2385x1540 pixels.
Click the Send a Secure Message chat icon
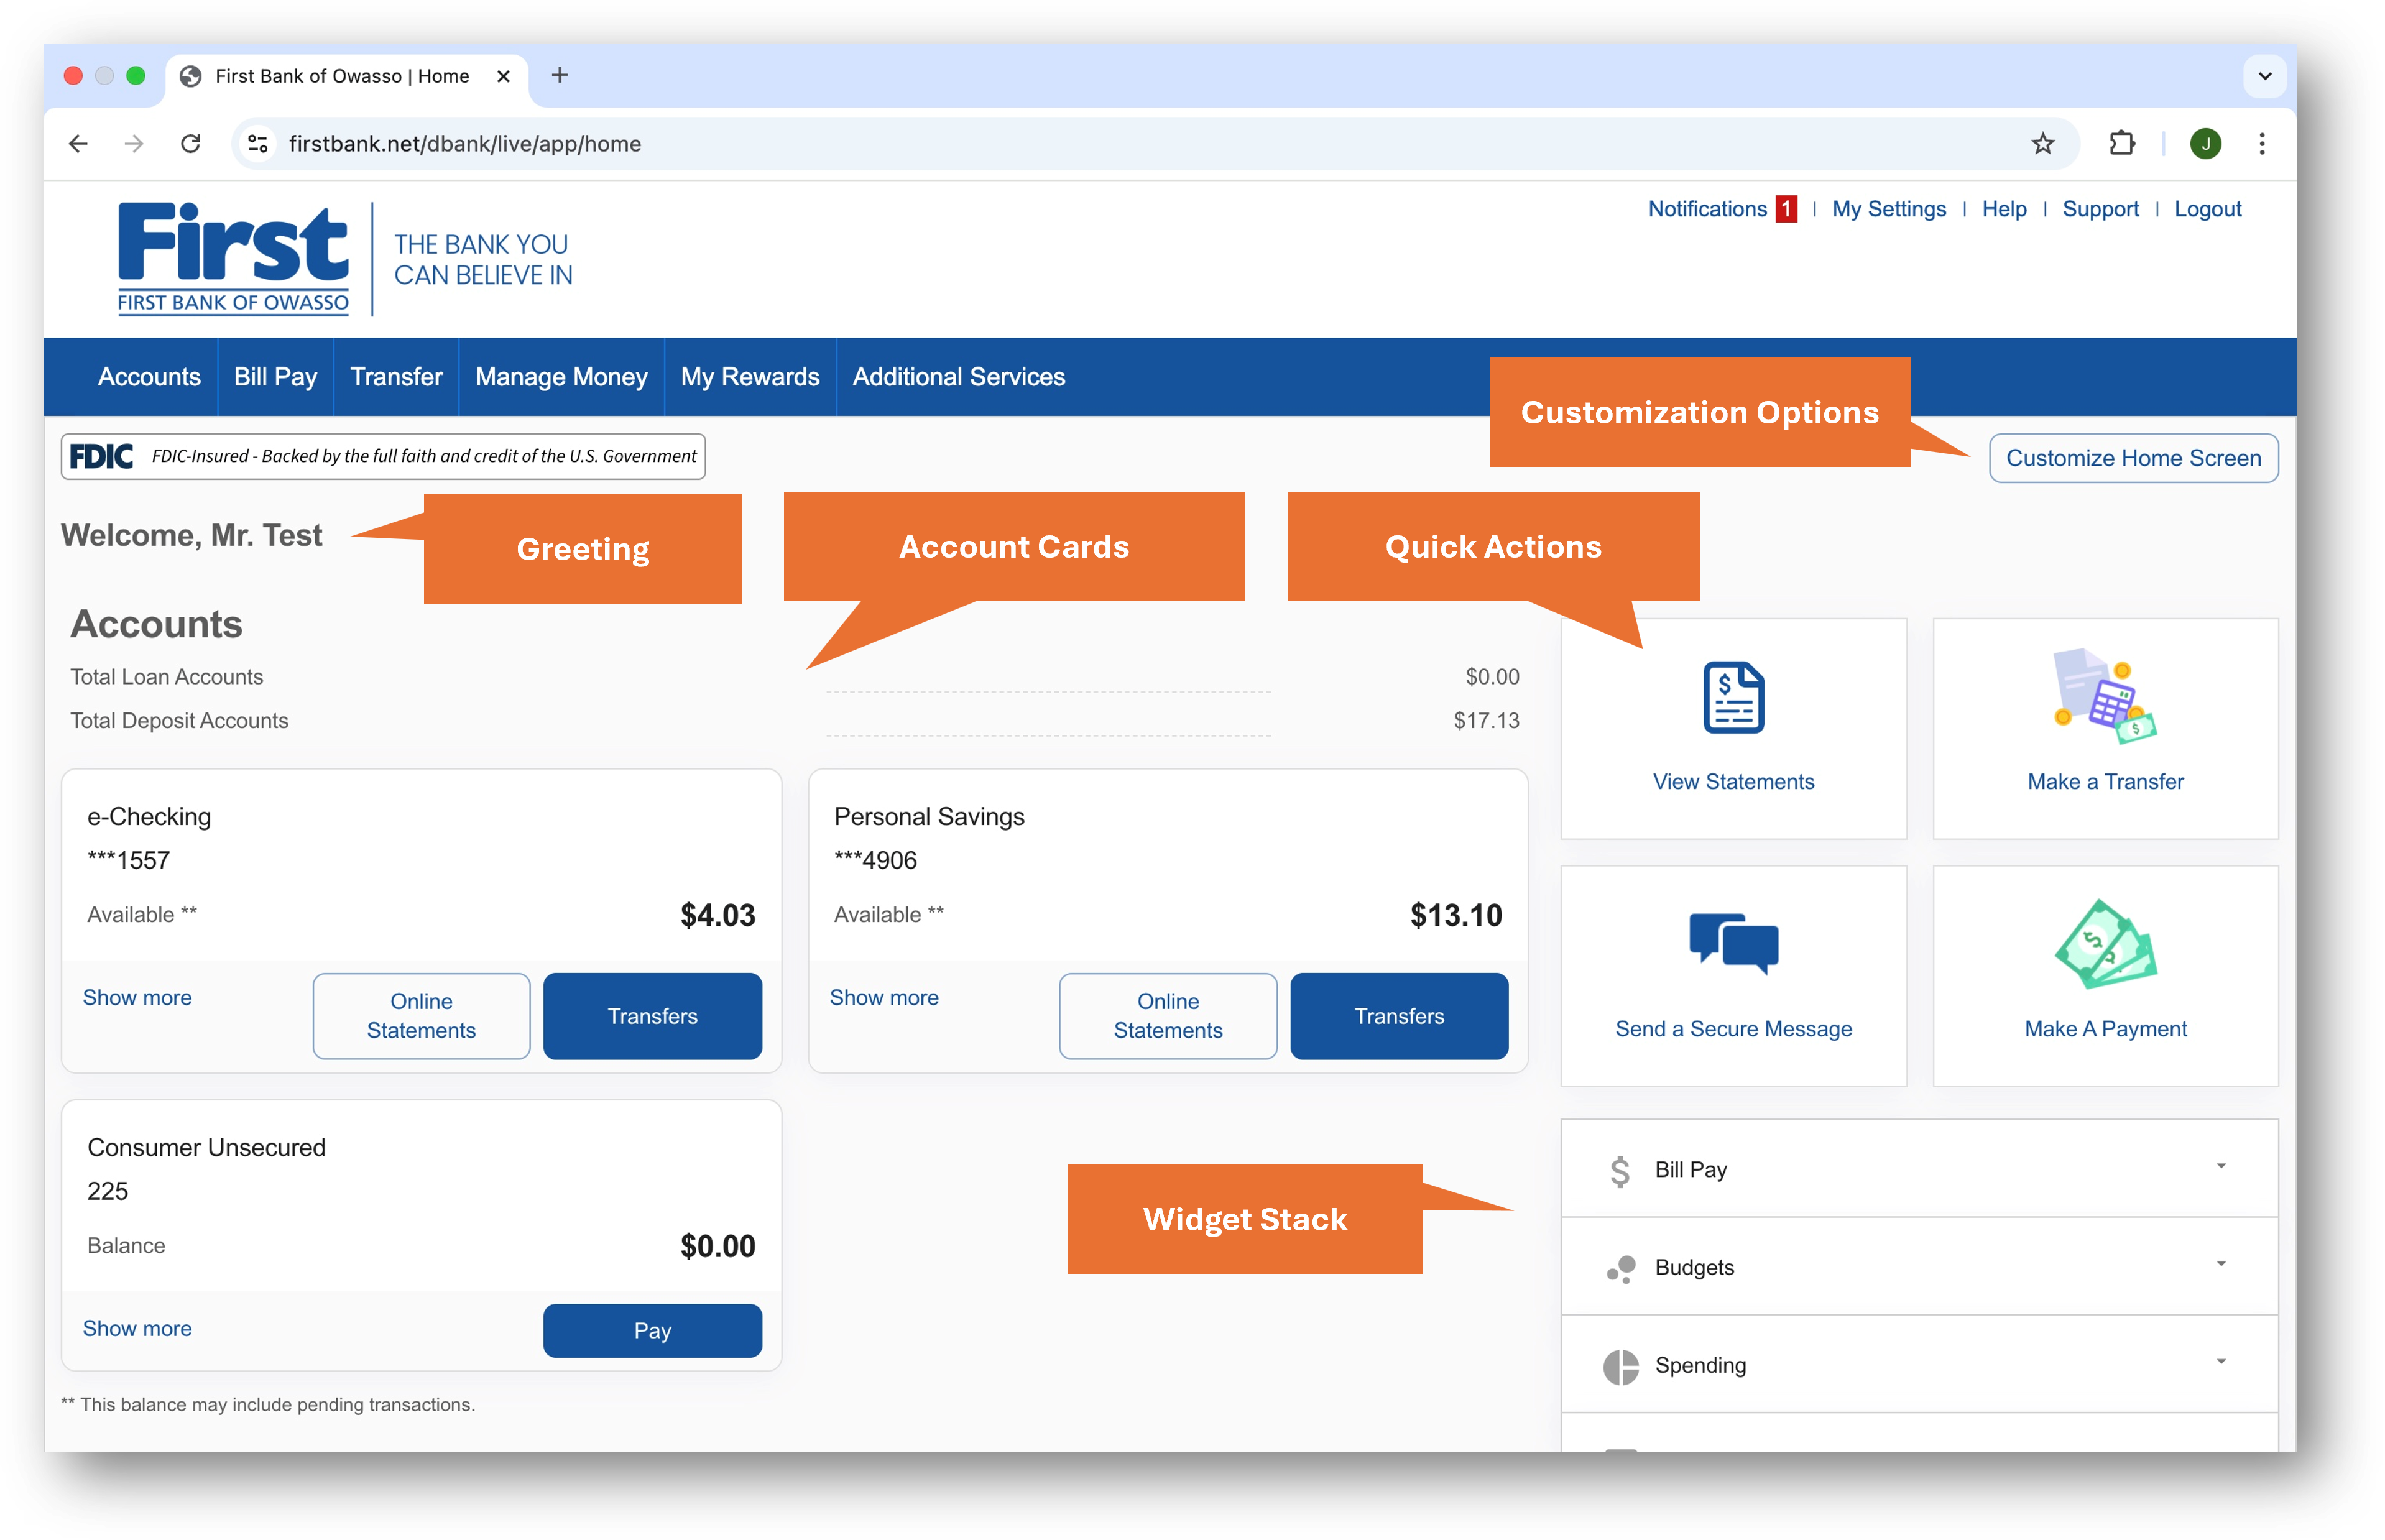(1733, 942)
